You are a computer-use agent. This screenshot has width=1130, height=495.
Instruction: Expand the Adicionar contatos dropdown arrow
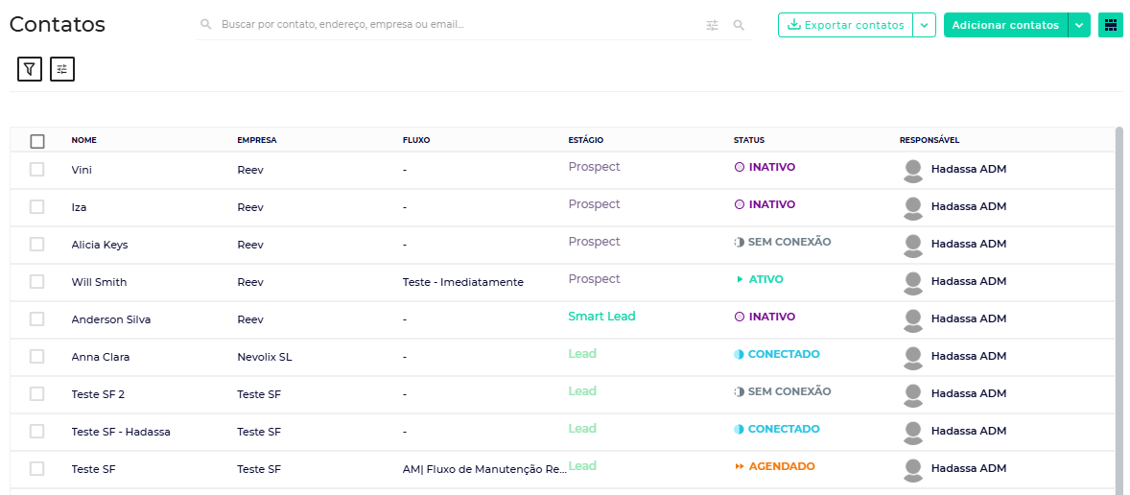(1079, 25)
